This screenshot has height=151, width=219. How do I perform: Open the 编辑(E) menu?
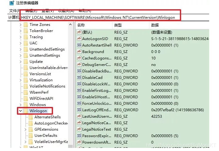click(31, 11)
